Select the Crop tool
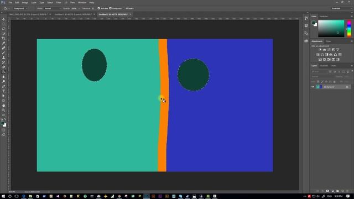 pyautogui.click(x=3, y=38)
